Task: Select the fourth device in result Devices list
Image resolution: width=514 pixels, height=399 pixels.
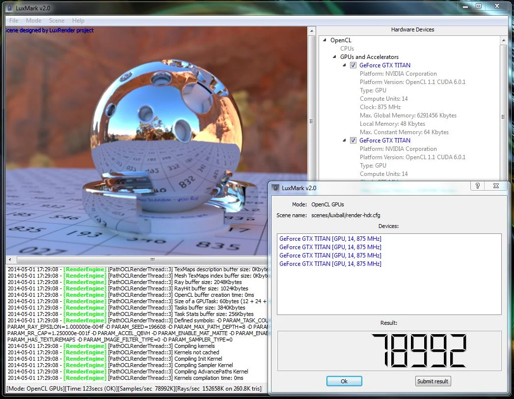Action: [x=330, y=263]
